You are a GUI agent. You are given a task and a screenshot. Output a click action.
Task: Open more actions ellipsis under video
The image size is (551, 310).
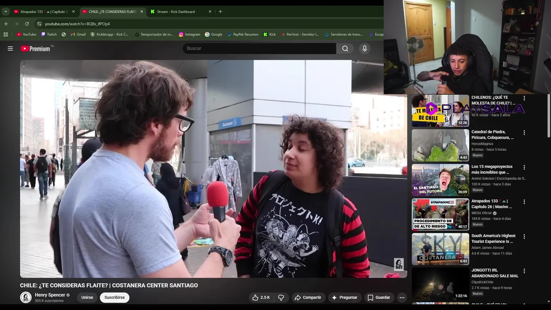(402, 298)
